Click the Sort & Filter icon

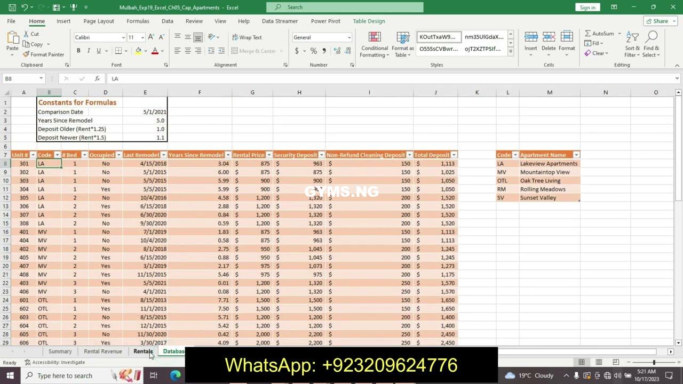pos(632,37)
